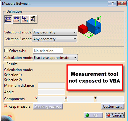Click the red and blue cubes preview image
Screen dimensions: 128x121
click(x=90, y=27)
